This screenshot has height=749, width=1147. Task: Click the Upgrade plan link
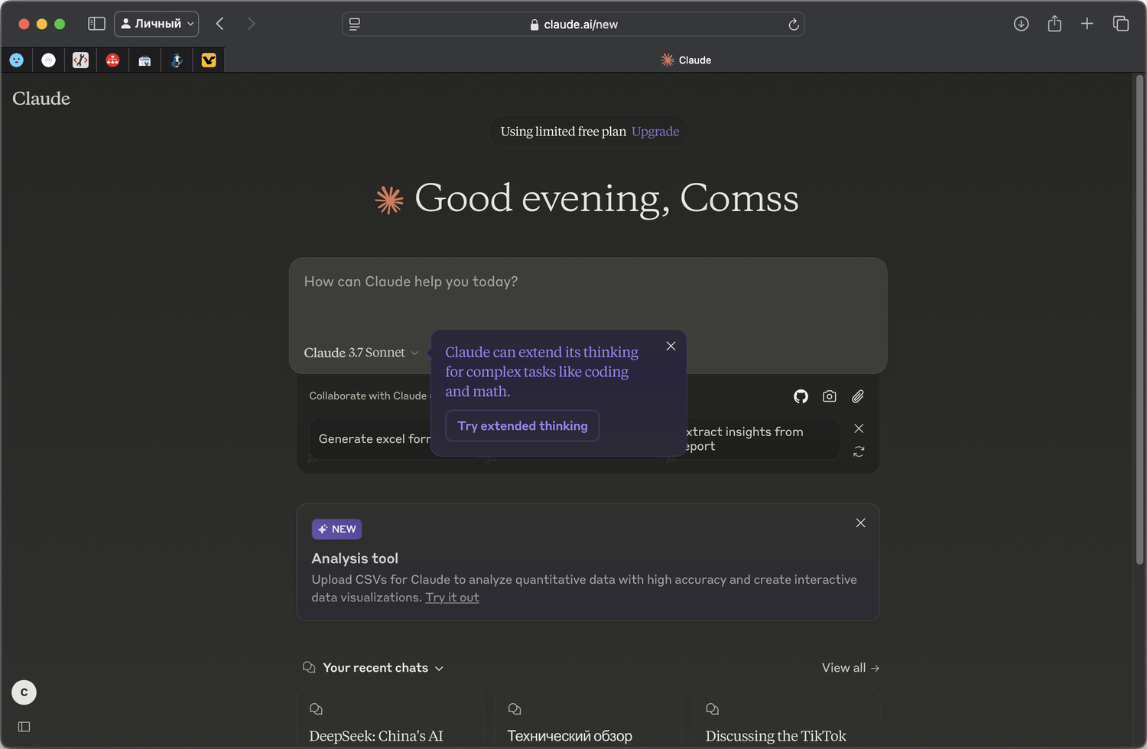[655, 132]
